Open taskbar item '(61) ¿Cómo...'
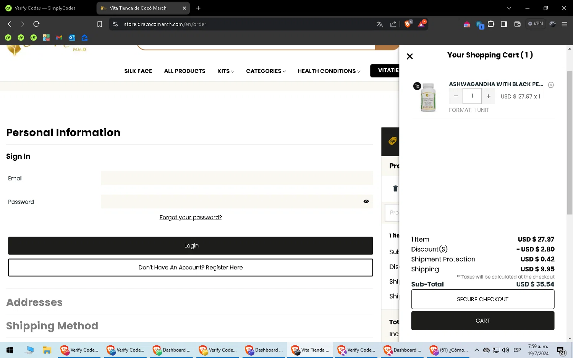Screen dimensions: 573x358 coord(449,350)
